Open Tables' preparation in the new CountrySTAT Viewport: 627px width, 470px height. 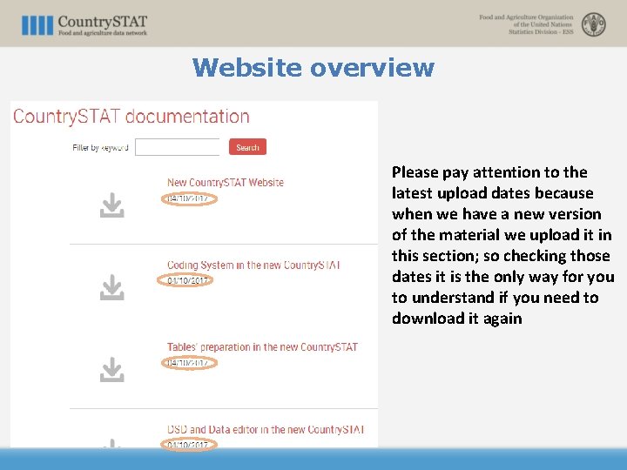coord(262,347)
